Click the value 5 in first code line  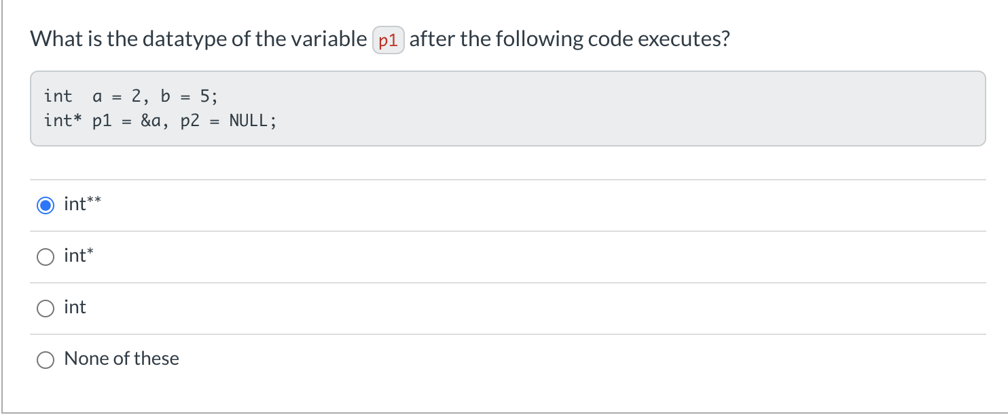pyautogui.click(x=205, y=96)
